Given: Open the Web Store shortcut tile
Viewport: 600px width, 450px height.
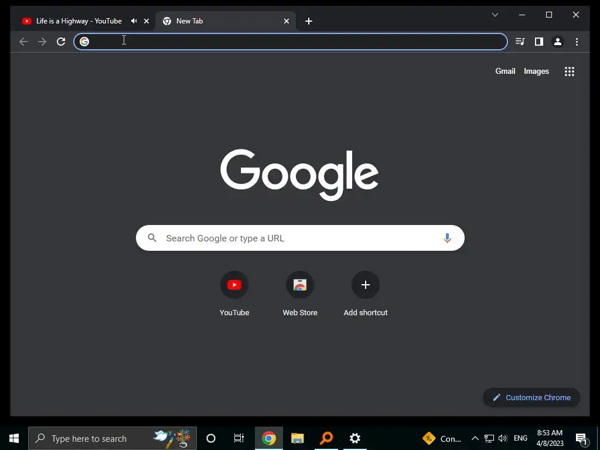Looking at the screenshot, I should click(300, 294).
